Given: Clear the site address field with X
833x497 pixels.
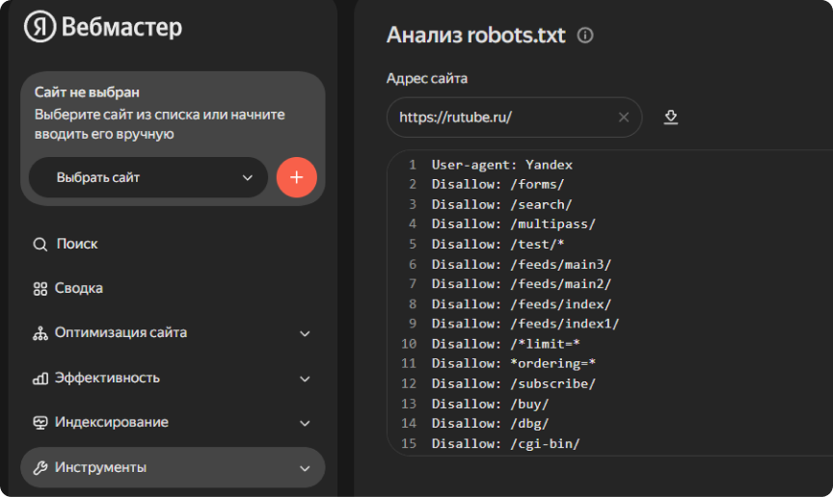Looking at the screenshot, I should click(624, 118).
